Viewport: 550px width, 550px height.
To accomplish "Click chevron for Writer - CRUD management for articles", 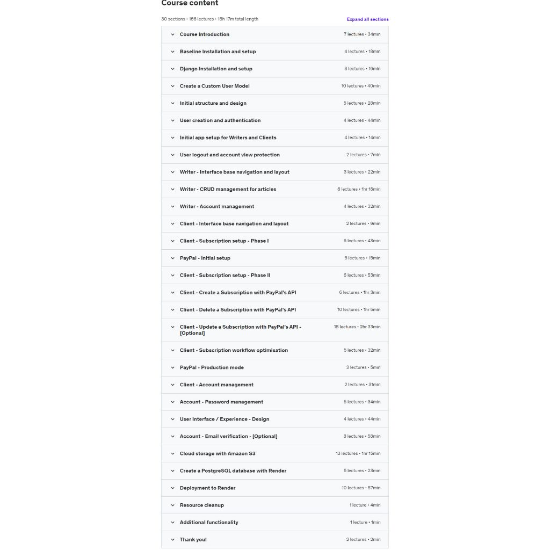I will pos(173,189).
